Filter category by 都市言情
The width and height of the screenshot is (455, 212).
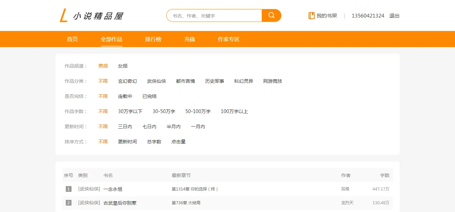[186, 81]
